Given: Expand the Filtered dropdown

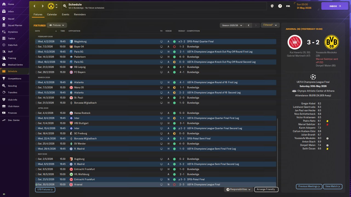Looking at the screenshot, I should pos(270,25).
